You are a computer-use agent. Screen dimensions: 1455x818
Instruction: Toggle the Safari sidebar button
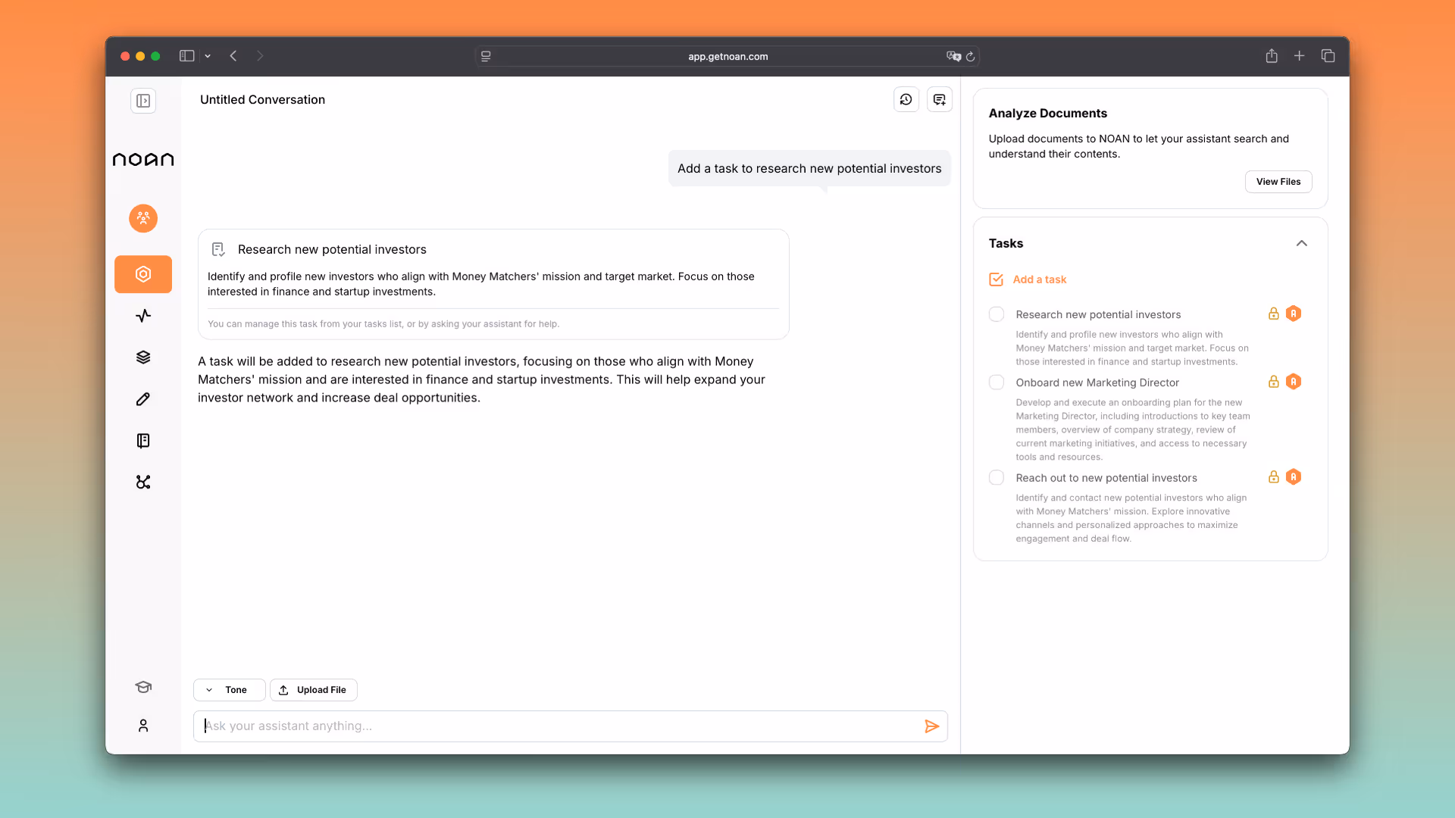pyautogui.click(x=186, y=56)
